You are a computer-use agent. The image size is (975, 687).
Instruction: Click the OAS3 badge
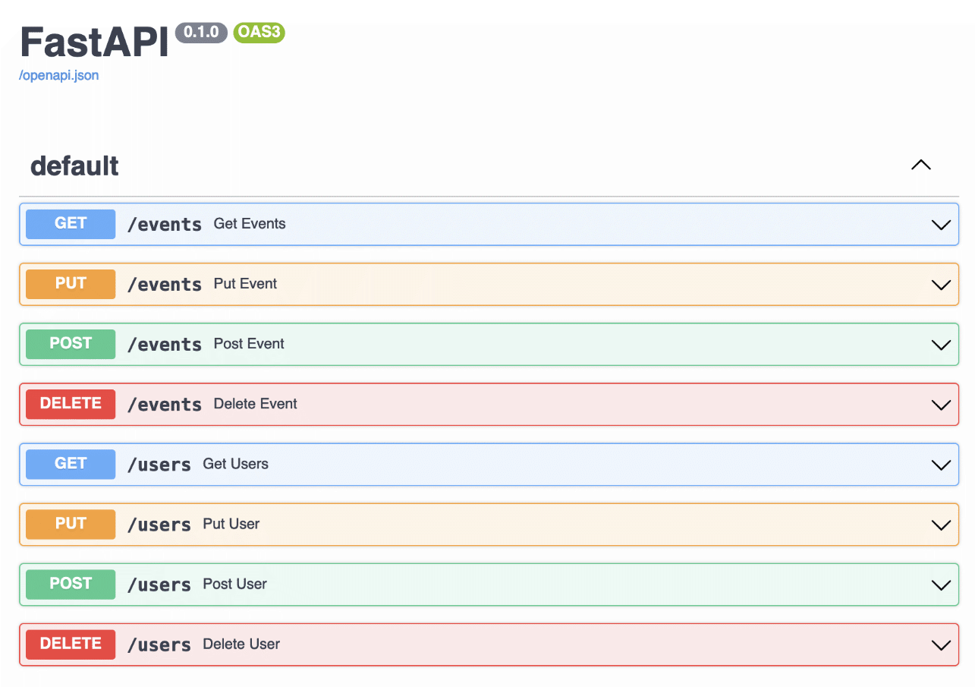(259, 32)
